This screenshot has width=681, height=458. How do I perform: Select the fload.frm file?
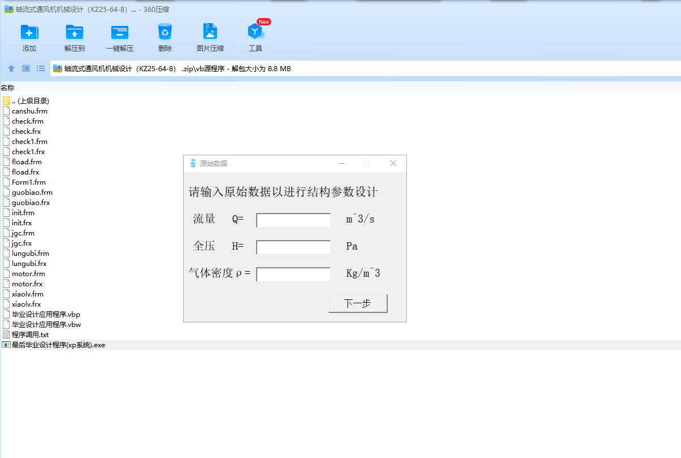coord(27,162)
